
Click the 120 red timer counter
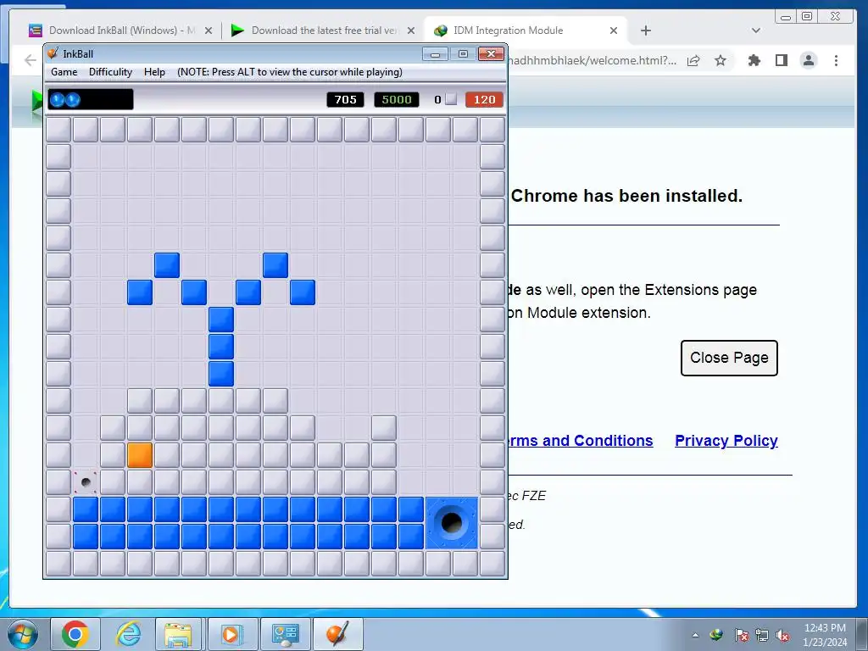point(484,100)
